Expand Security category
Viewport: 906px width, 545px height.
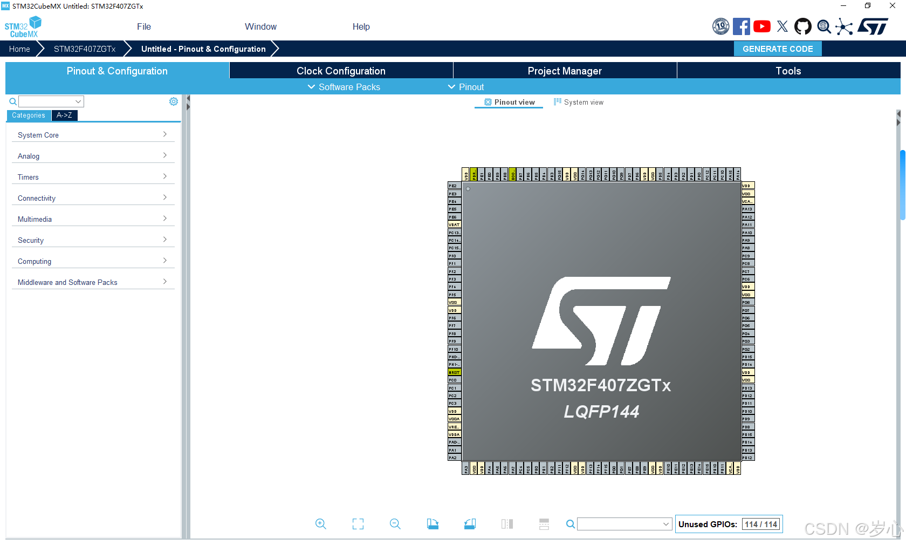tap(93, 240)
